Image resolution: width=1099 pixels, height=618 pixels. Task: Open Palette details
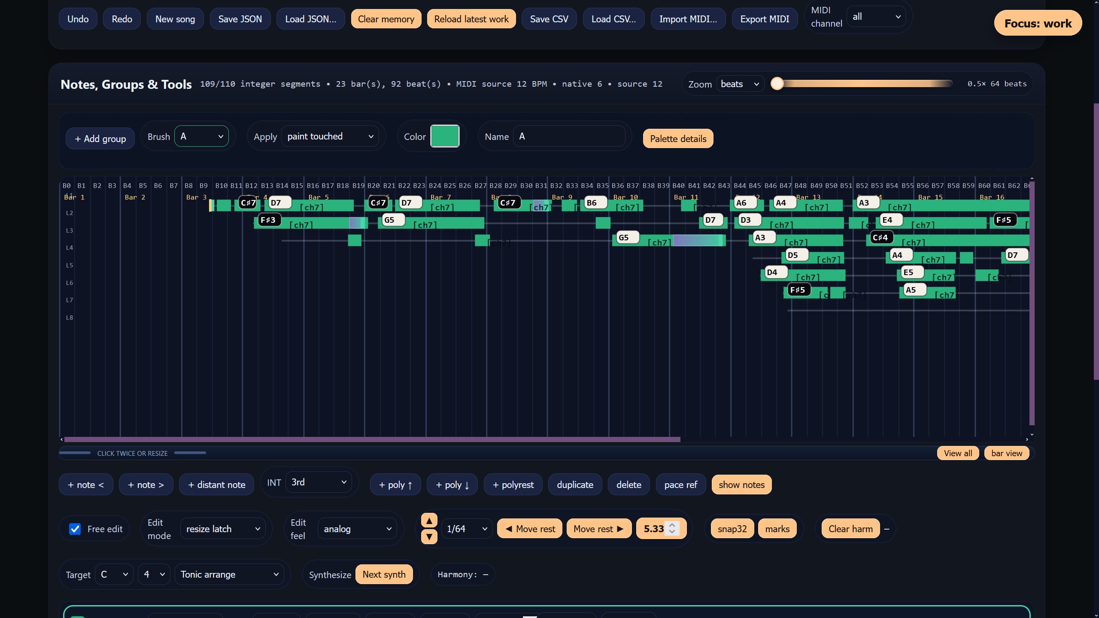click(x=678, y=139)
